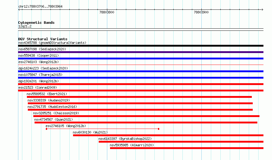Open the dgv1624n223 (Sedlazeck2020) label

(43, 68)
